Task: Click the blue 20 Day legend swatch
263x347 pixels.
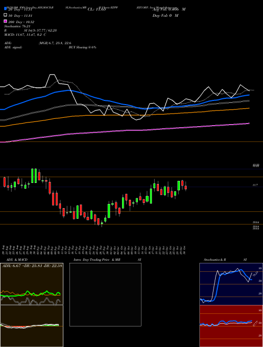Action: pyautogui.click(x=6, y=9)
